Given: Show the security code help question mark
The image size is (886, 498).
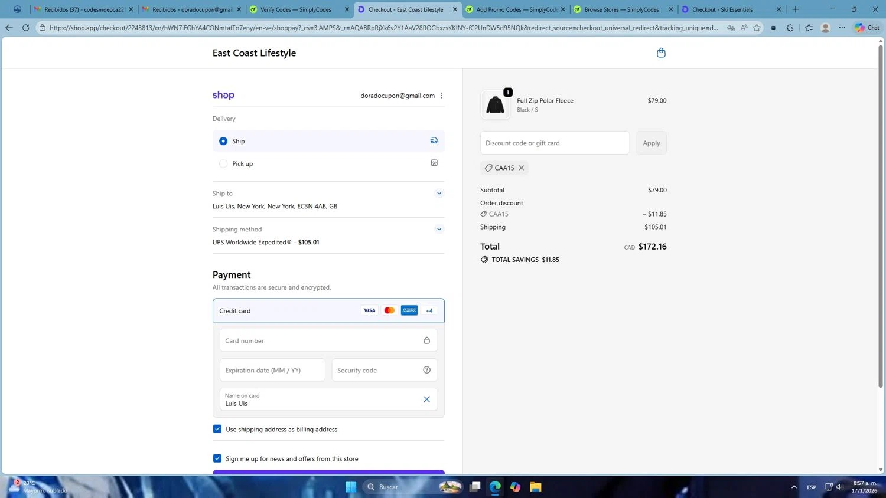Looking at the screenshot, I should (426, 370).
